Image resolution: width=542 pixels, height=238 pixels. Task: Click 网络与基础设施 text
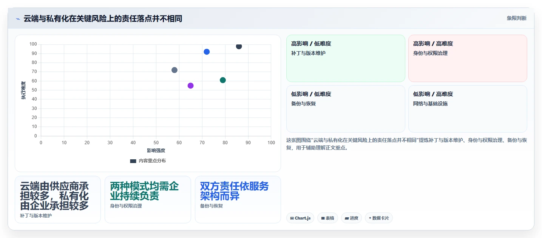coord(430,104)
